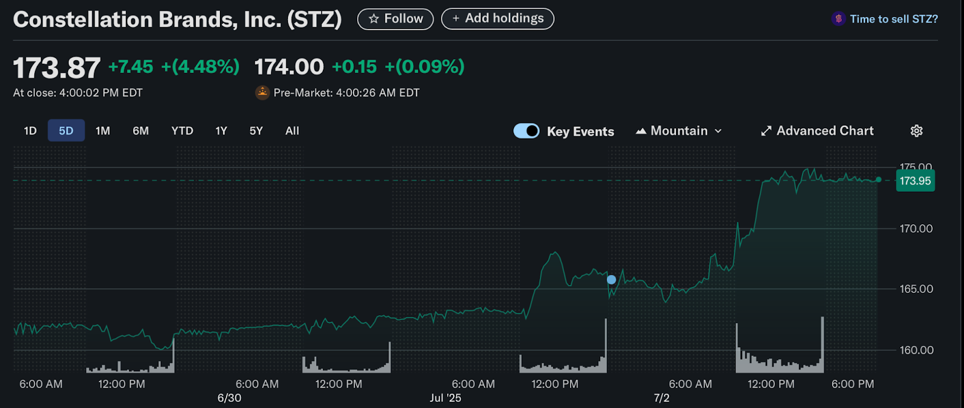The width and height of the screenshot is (964, 408).
Task: Click the pre-market sunrise icon
Action: tap(262, 92)
